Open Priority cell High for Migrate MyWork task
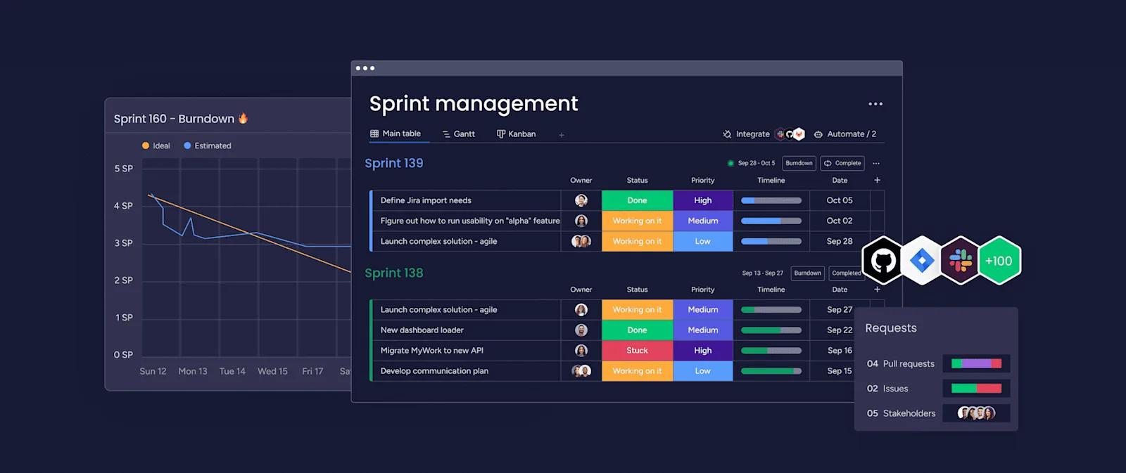Screen dimensions: 1126x473 click(x=702, y=351)
